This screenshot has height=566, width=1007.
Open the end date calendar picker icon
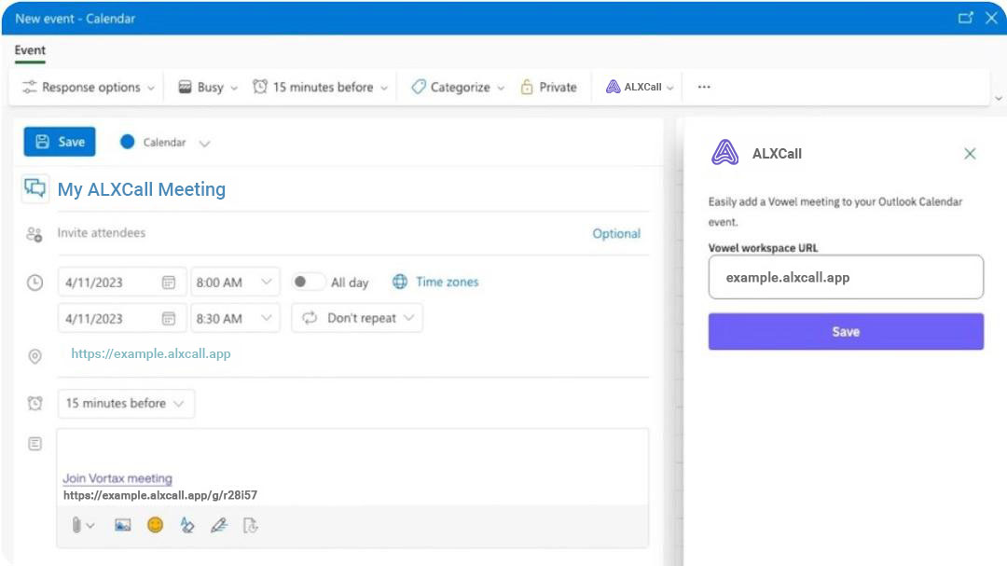(169, 318)
